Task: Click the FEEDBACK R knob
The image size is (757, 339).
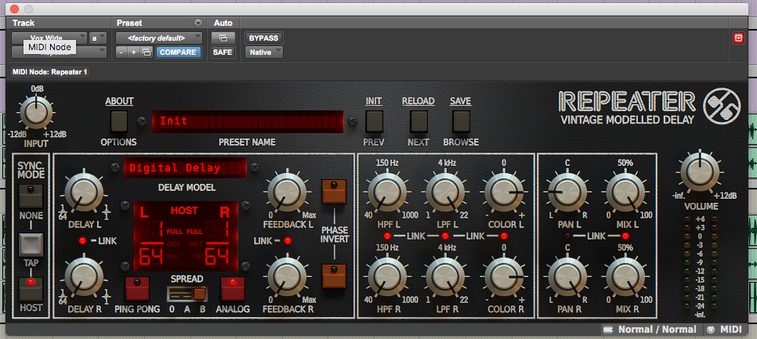Action: [288, 276]
